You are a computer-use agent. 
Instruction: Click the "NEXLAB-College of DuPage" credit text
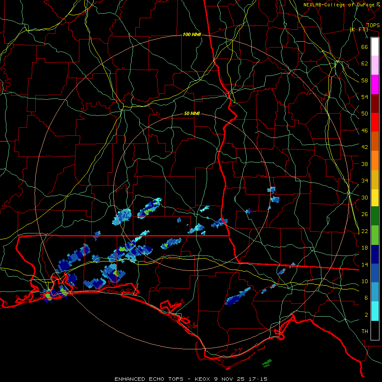(x=339, y=5)
